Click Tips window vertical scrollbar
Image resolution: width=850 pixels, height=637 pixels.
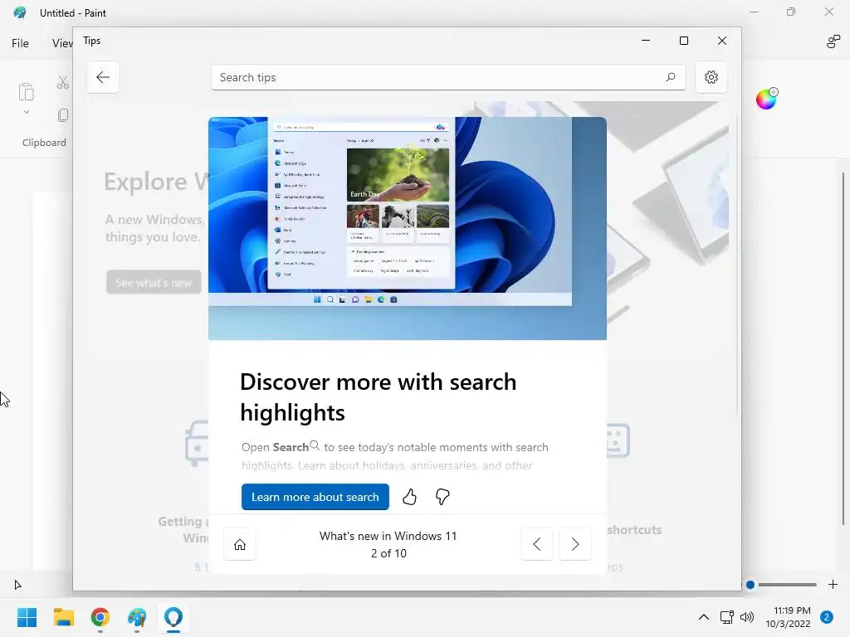coord(737,265)
